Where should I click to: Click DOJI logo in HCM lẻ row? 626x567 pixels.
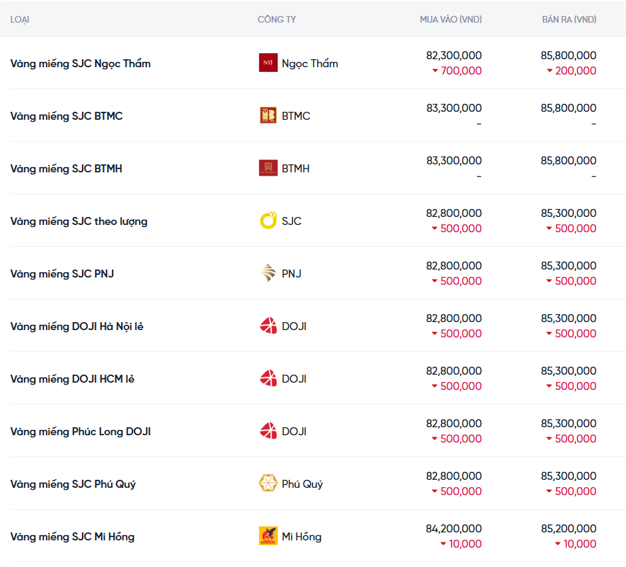pos(268,378)
